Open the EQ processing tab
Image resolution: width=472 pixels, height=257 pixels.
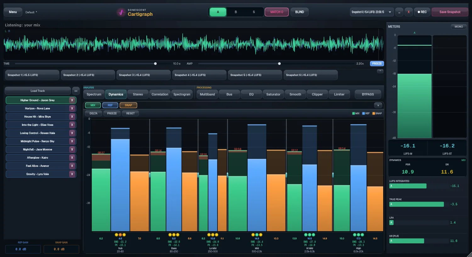click(251, 94)
